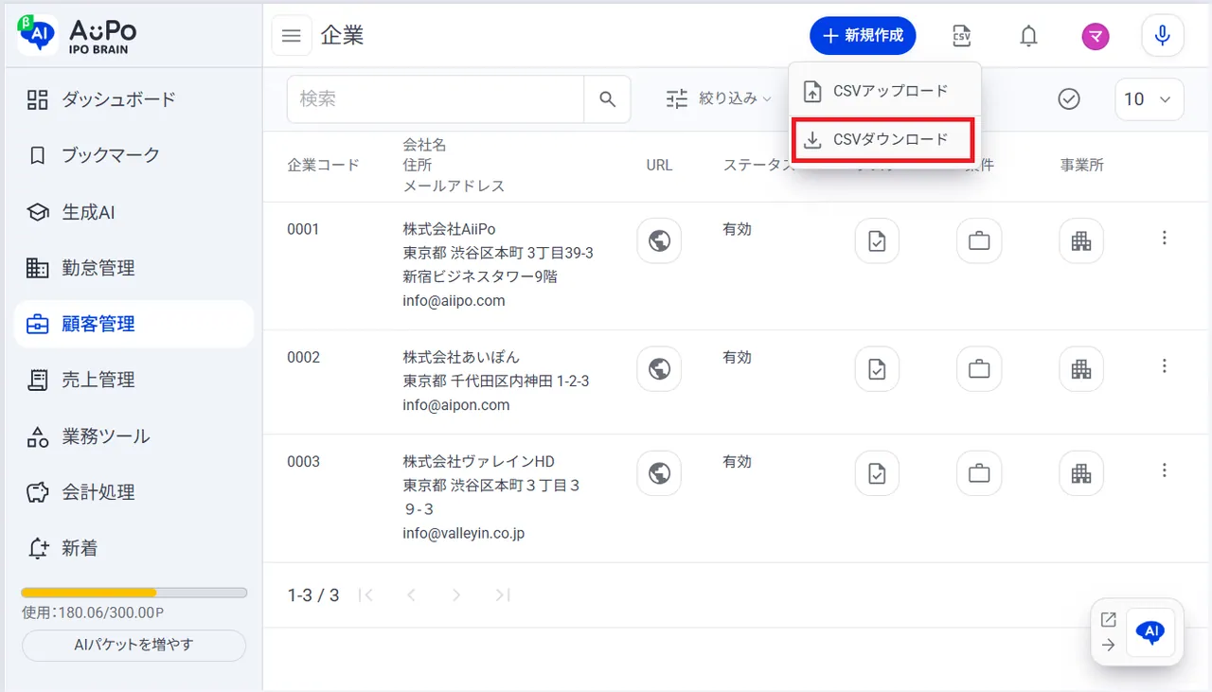This screenshot has height=692, width=1212.
Task: Open briefcase icon for company 0001
Action: (x=979, y=240)
